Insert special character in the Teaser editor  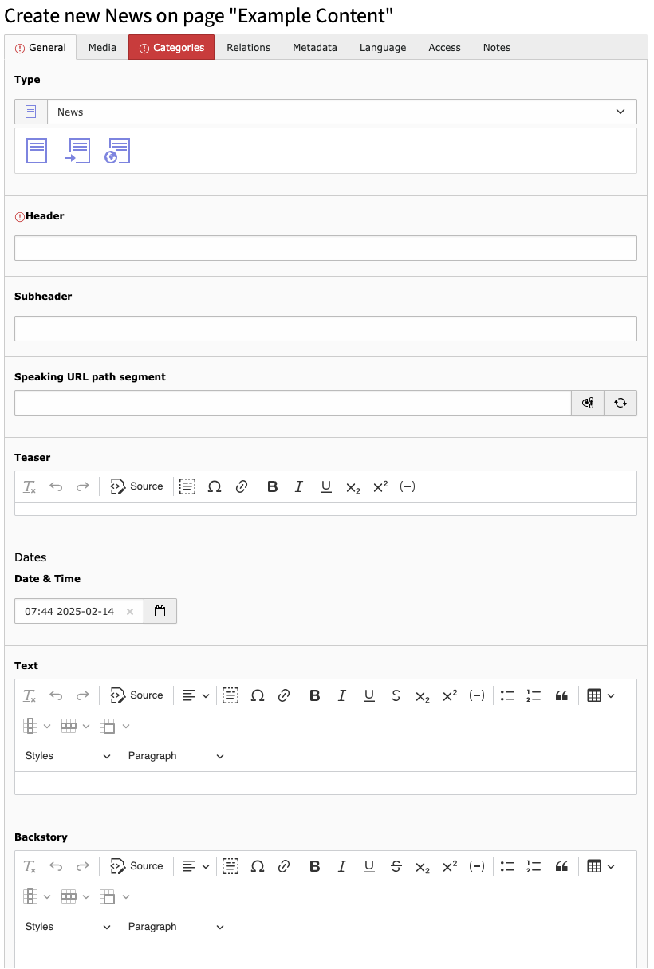point(215,486)
